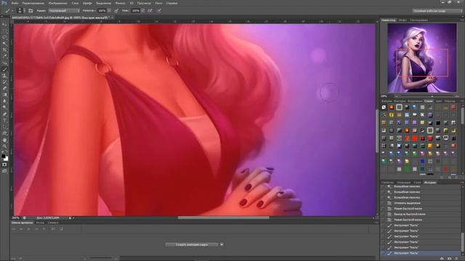
Task: Select the Gradient tool
Action: coord(4,95)
